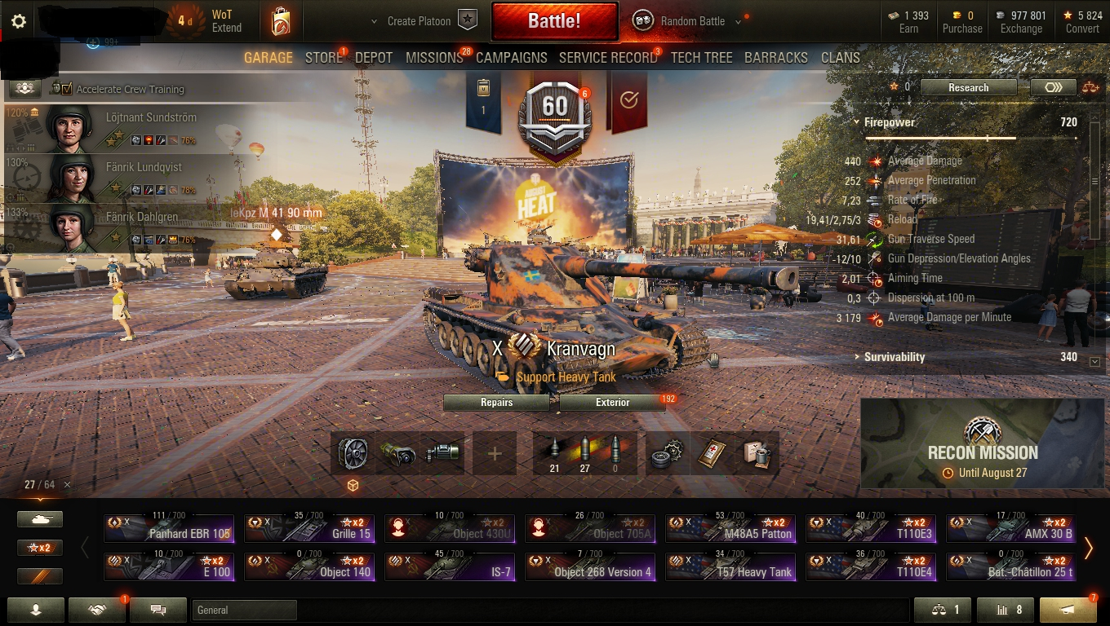Open the SERVICE RECORD tab

pos(608,58)
